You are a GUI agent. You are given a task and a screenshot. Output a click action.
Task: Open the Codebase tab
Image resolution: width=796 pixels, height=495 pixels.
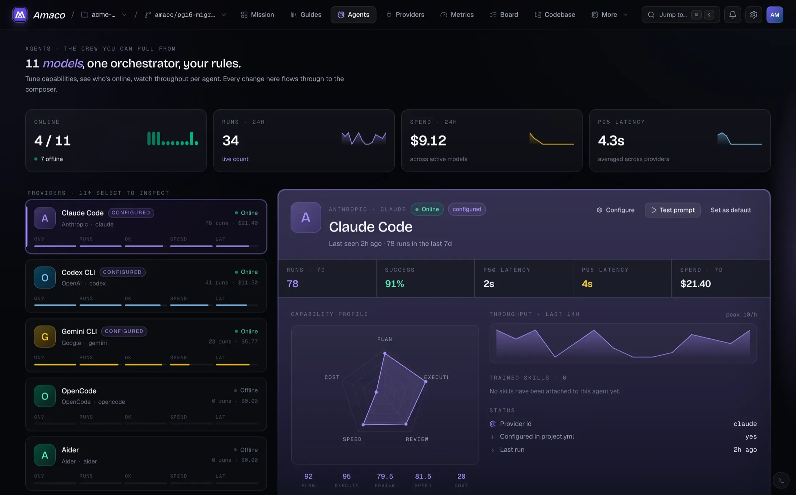tap(555, 15)
